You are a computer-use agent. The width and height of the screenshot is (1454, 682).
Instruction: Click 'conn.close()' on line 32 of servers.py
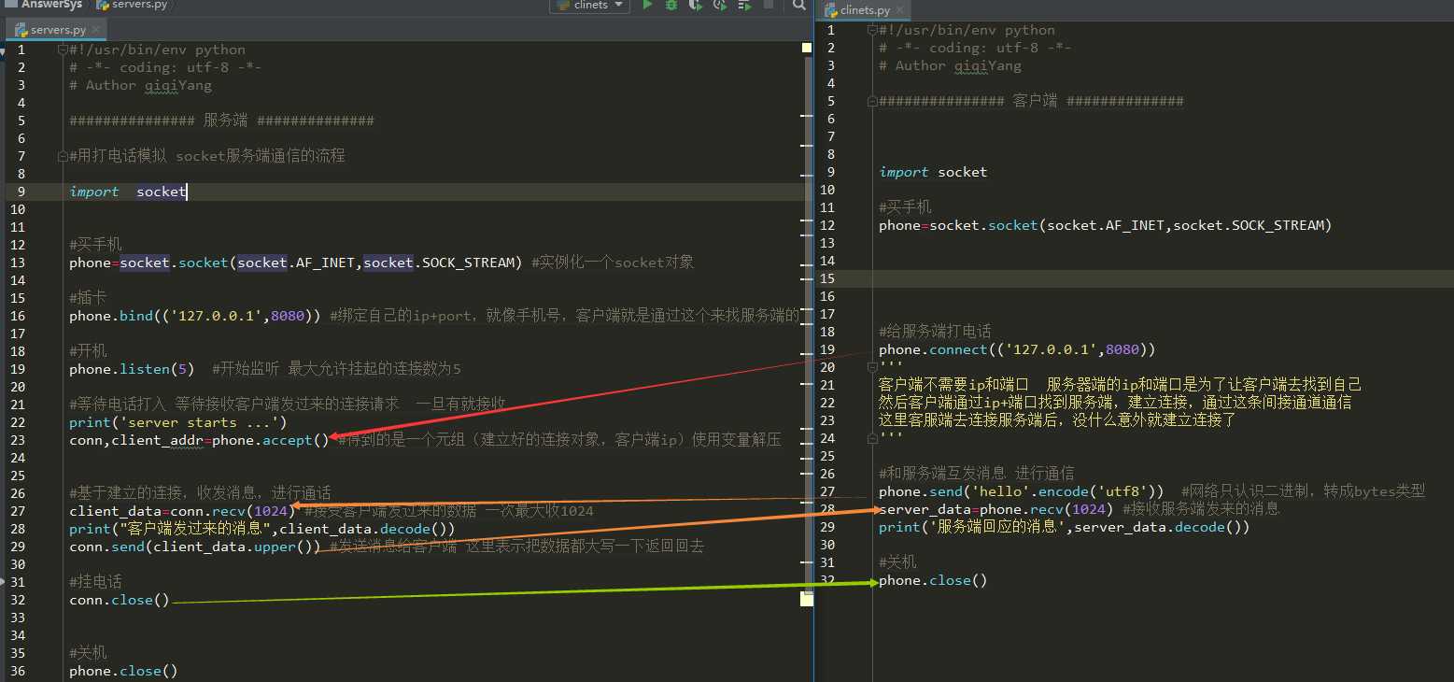point(120,600)
